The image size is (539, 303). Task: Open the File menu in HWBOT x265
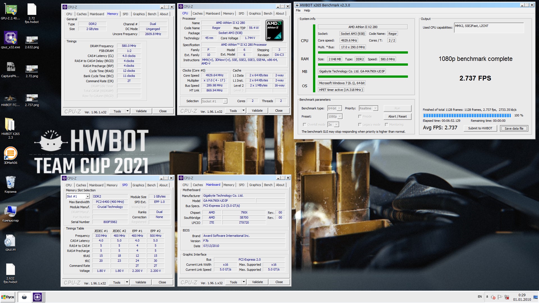tap(298, 10)
